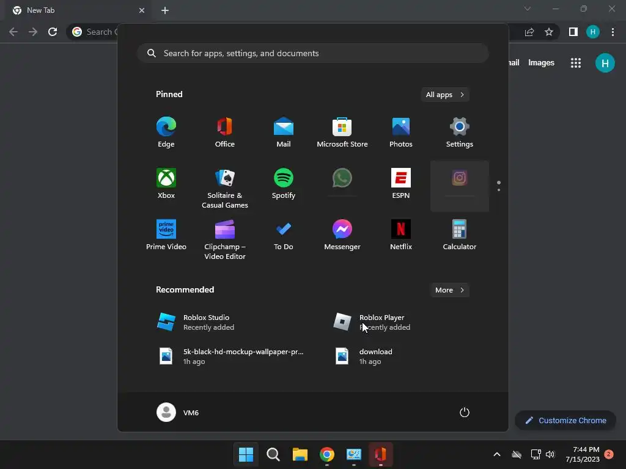Launch the Xbox app

(x=166, y=184)
